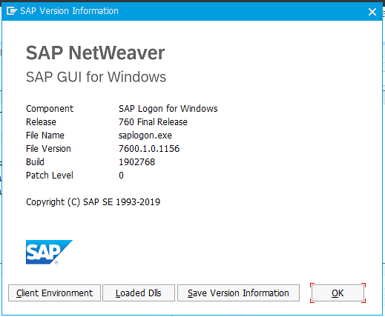Click the saplogon.exe file name value
Image resolution: width=385 pixels, height=317 pixels.
[x=145, y=136]
